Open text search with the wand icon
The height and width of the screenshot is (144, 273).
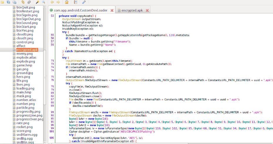38,2
